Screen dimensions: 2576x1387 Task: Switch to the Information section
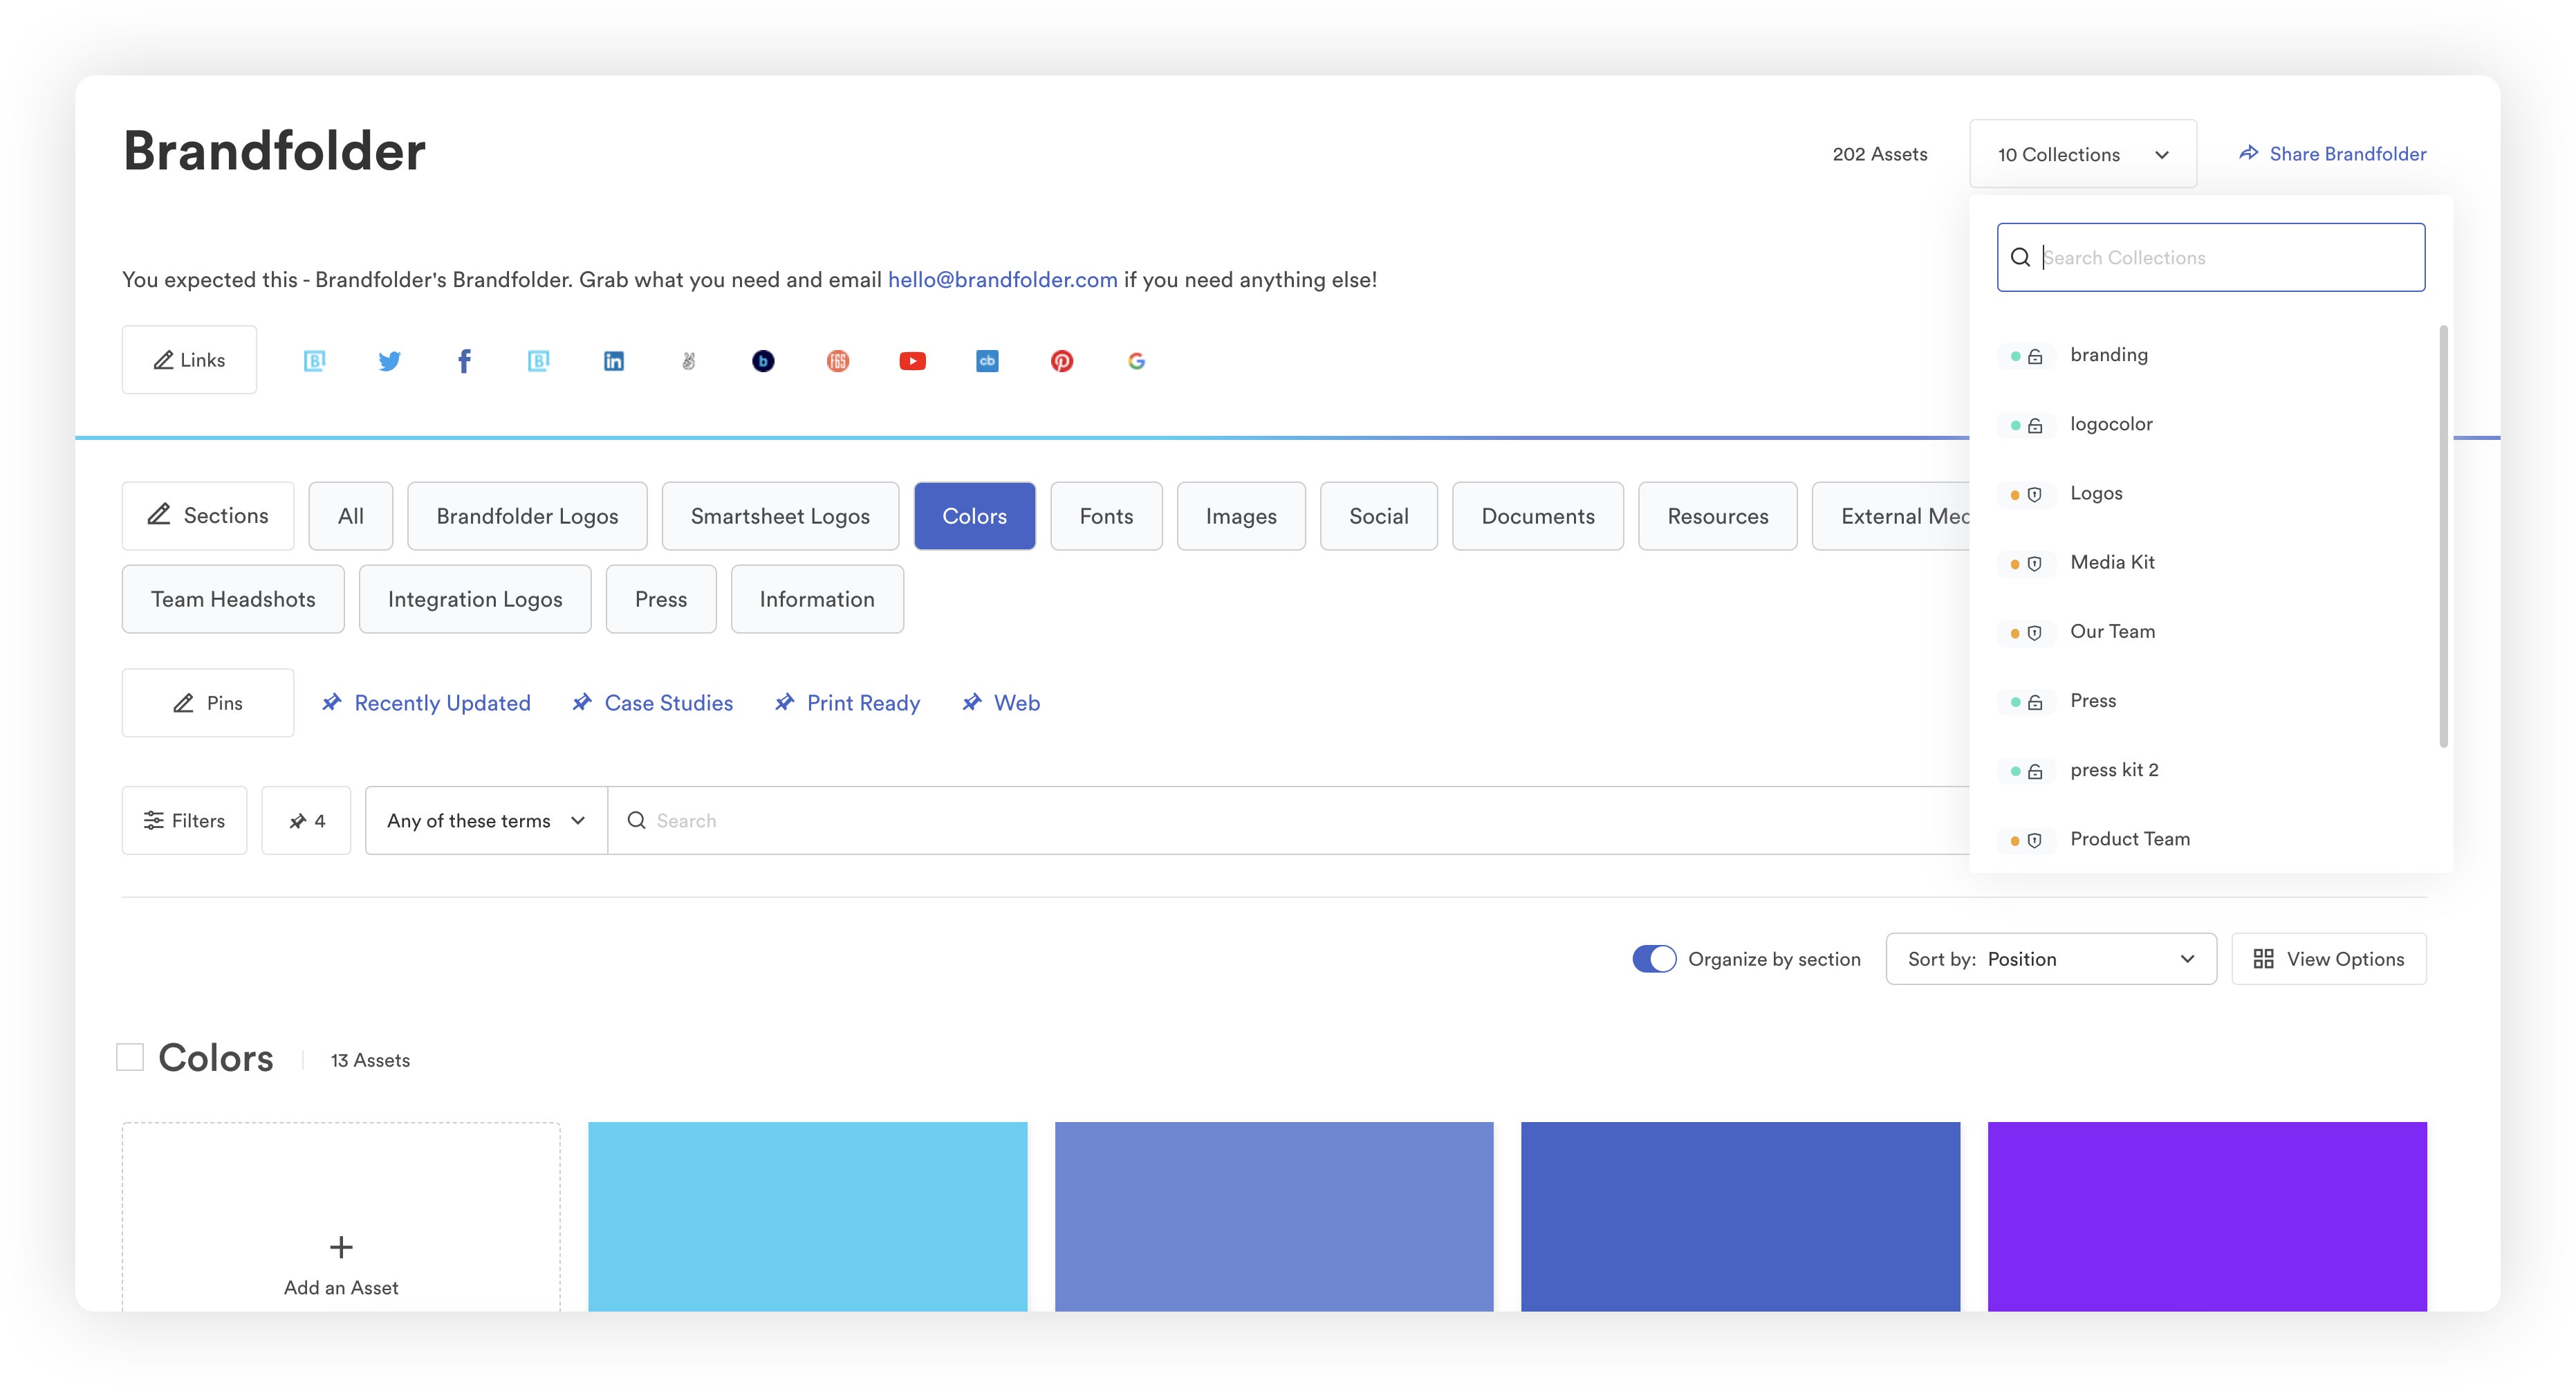817,599
